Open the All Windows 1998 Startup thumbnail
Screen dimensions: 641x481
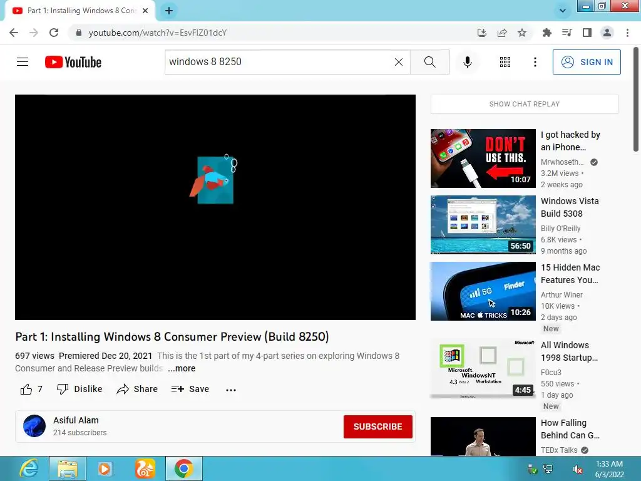coord(483,368)
